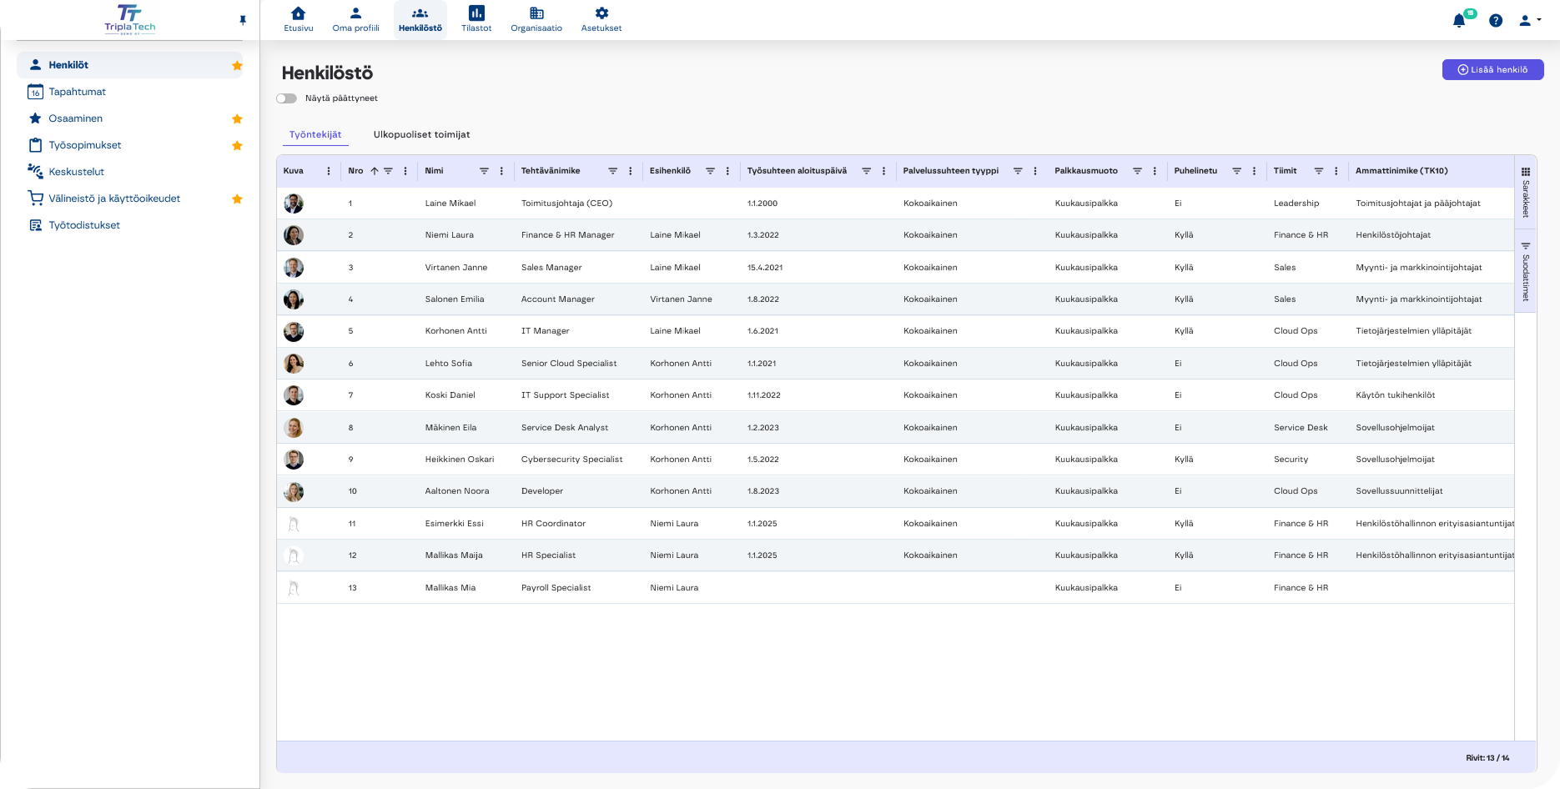Select the Korhonen Antti name in row 5
Screen dimensions: 1560x789
[455, 331]
